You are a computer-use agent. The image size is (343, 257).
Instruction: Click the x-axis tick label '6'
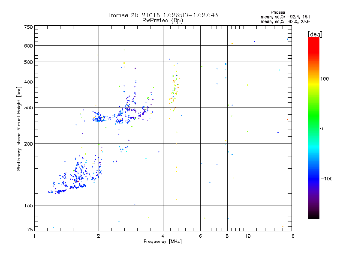click(x=200, y=236)
